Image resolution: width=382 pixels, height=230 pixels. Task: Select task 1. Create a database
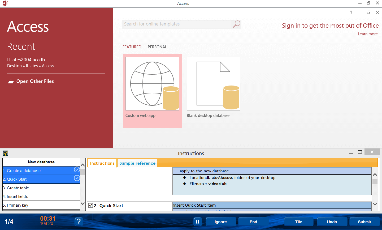pyautogui.click(x=41, y=171)
